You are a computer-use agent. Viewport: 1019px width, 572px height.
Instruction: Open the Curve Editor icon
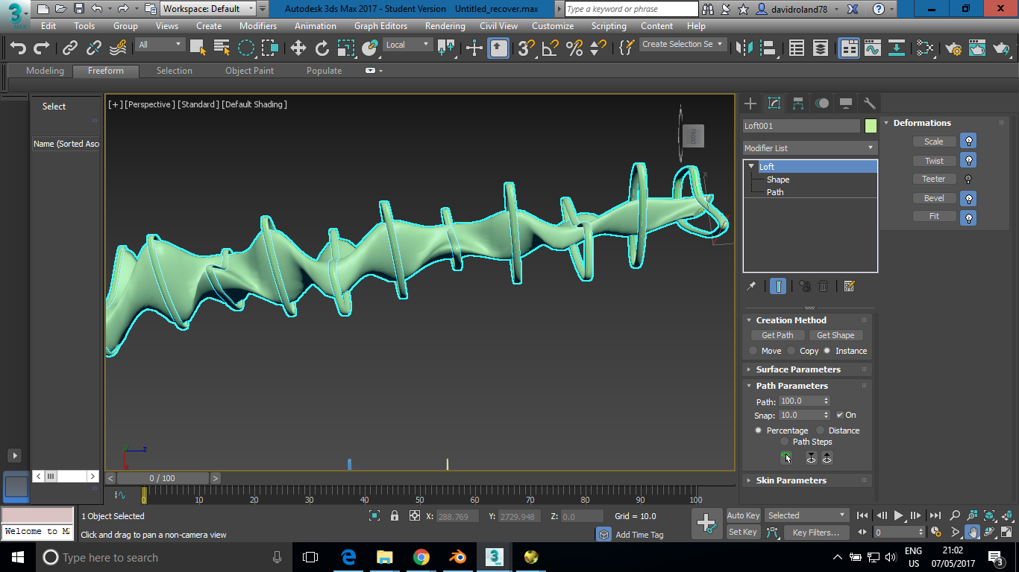pos(873,48)
